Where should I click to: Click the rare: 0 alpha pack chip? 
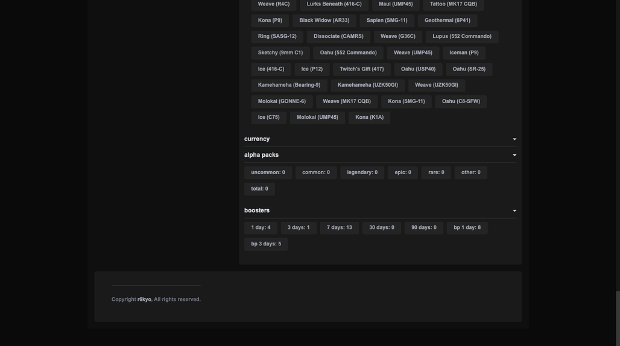pyautogui.click(x=436, y=172)
